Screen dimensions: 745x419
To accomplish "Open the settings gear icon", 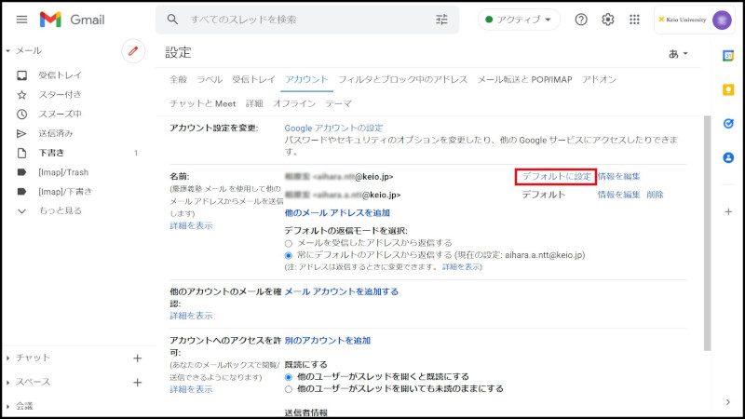I will [608, 20].
